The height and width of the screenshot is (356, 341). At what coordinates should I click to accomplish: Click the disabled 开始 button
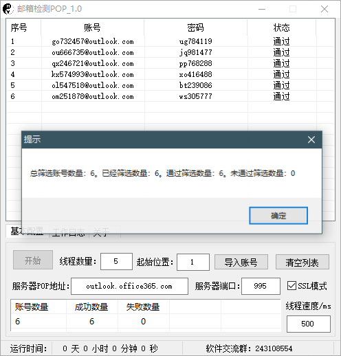(x=33, y=260)
